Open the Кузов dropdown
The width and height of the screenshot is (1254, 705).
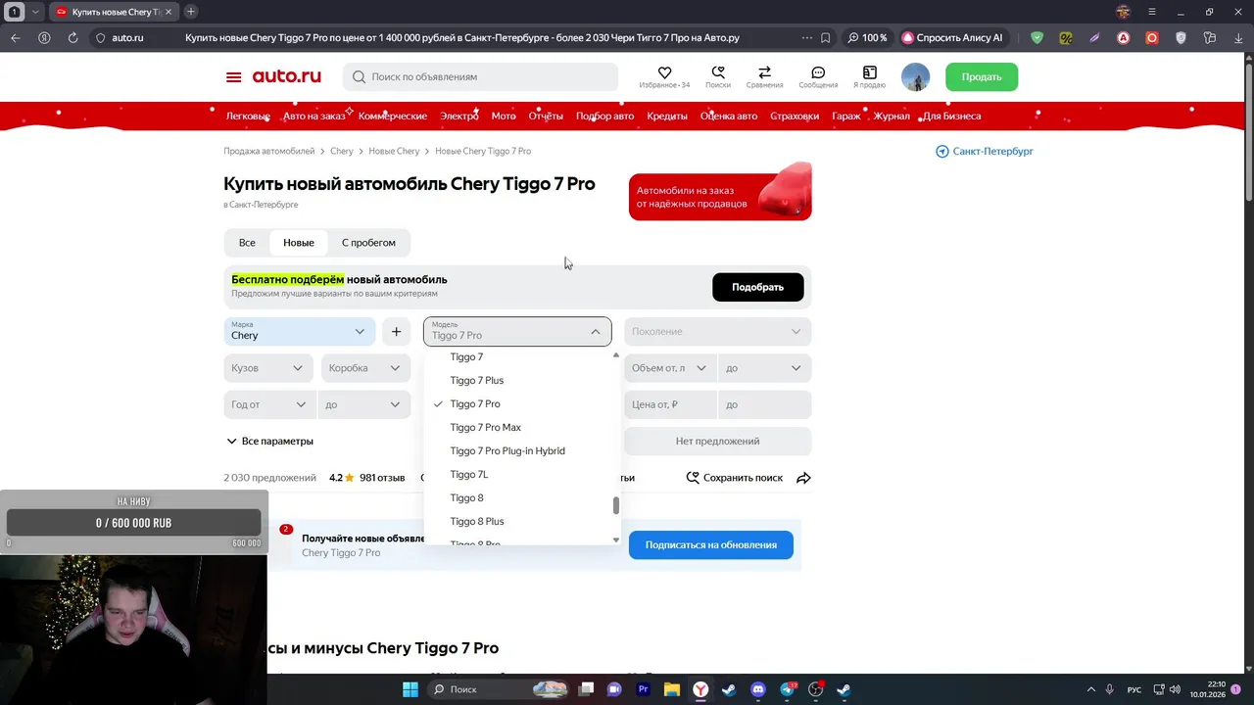(x=267, y=368)
